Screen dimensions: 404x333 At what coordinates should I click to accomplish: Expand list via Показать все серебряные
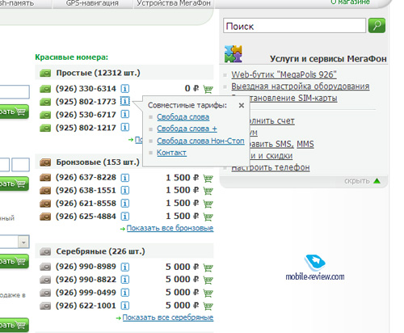168,318
